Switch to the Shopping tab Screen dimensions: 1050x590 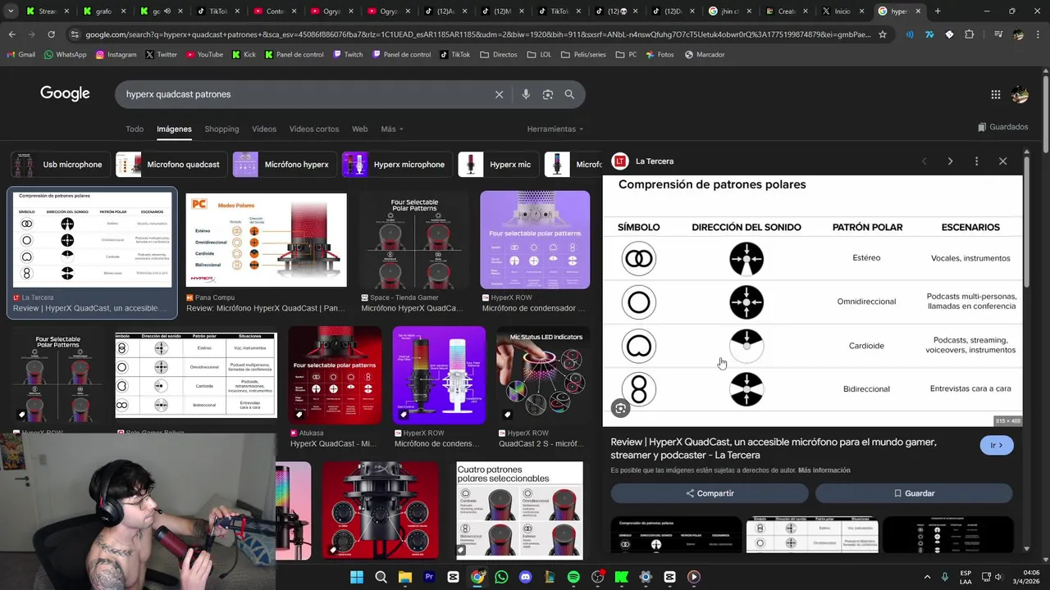[221, 129]
